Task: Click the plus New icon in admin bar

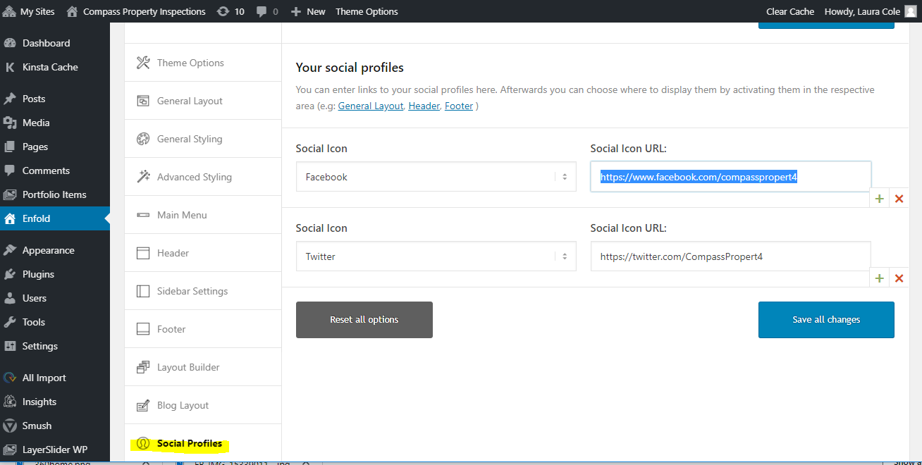Action: click(296, 12)
